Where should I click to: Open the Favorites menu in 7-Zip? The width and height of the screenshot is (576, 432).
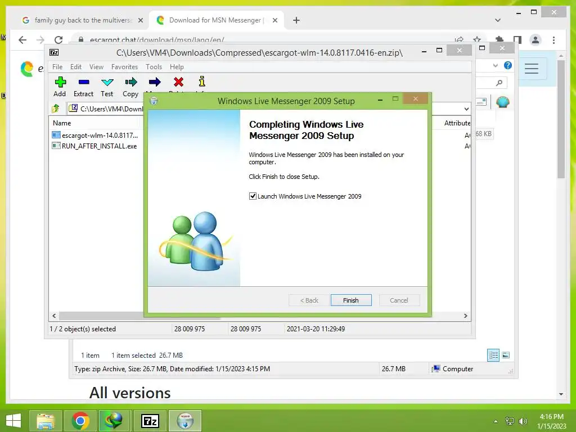124,67
